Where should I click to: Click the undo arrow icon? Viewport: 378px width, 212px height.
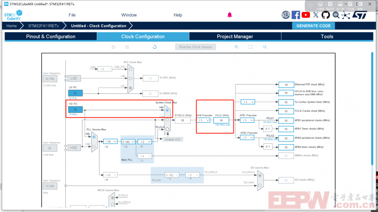pos(113,47)
